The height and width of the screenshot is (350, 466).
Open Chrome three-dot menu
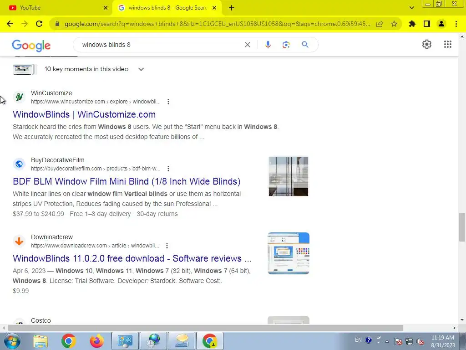pos(456,24)
